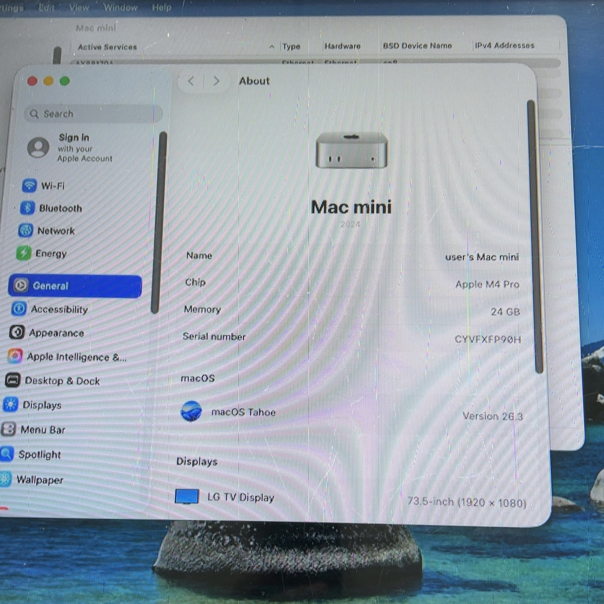Go forward with the right chevron

(216, 81)
